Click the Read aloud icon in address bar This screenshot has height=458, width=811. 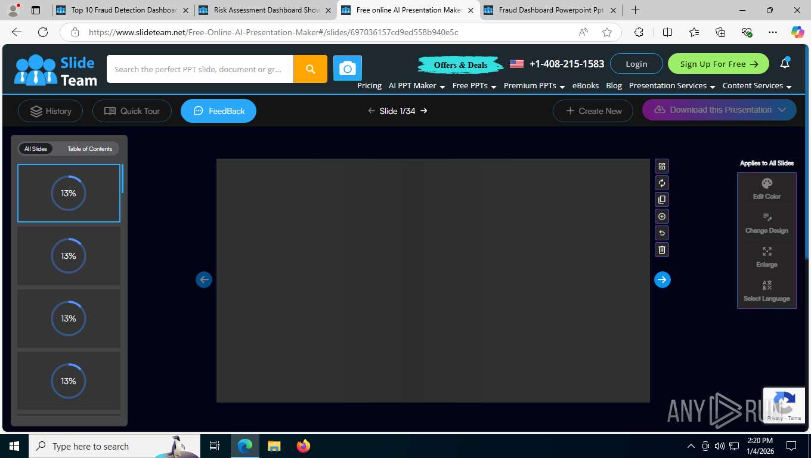click(584, 32)
